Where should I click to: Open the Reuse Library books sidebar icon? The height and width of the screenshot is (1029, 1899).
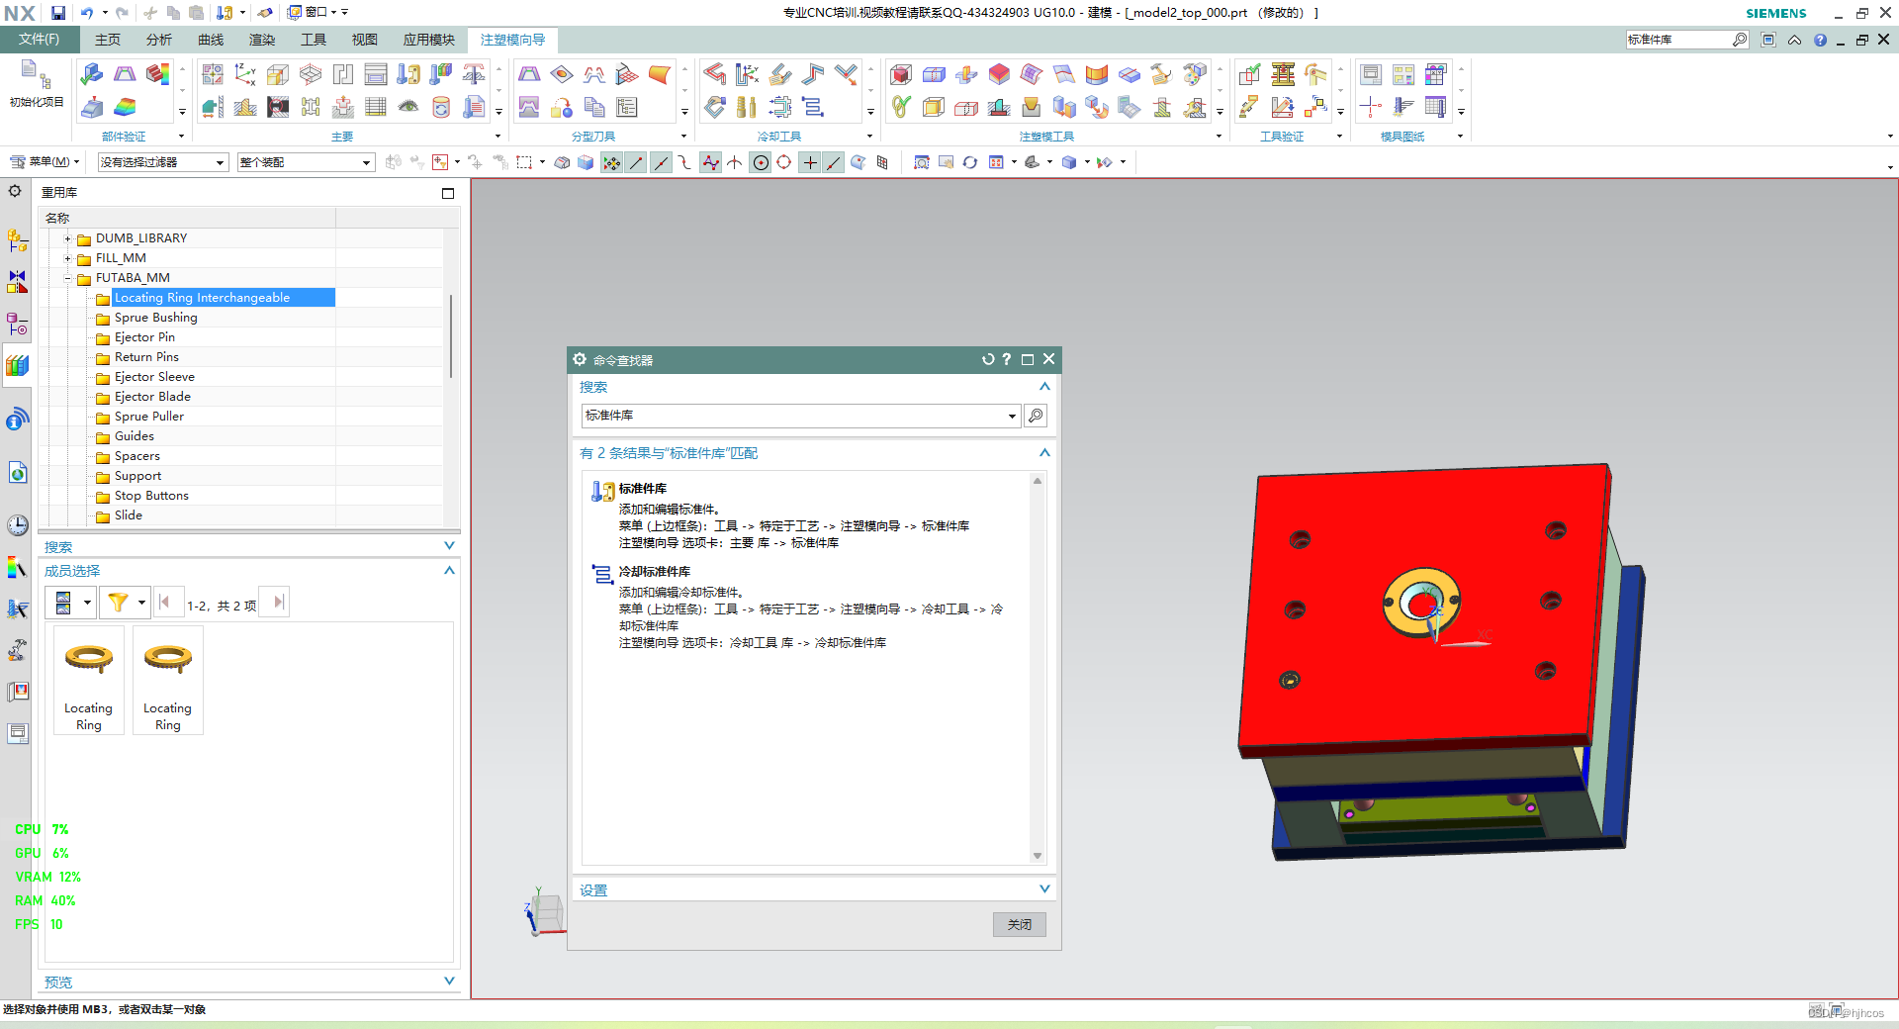point(17,365)
